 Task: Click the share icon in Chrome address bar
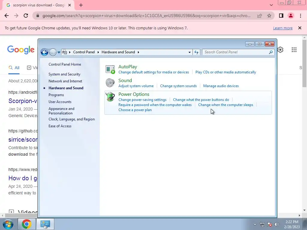[x=260, y=16]
